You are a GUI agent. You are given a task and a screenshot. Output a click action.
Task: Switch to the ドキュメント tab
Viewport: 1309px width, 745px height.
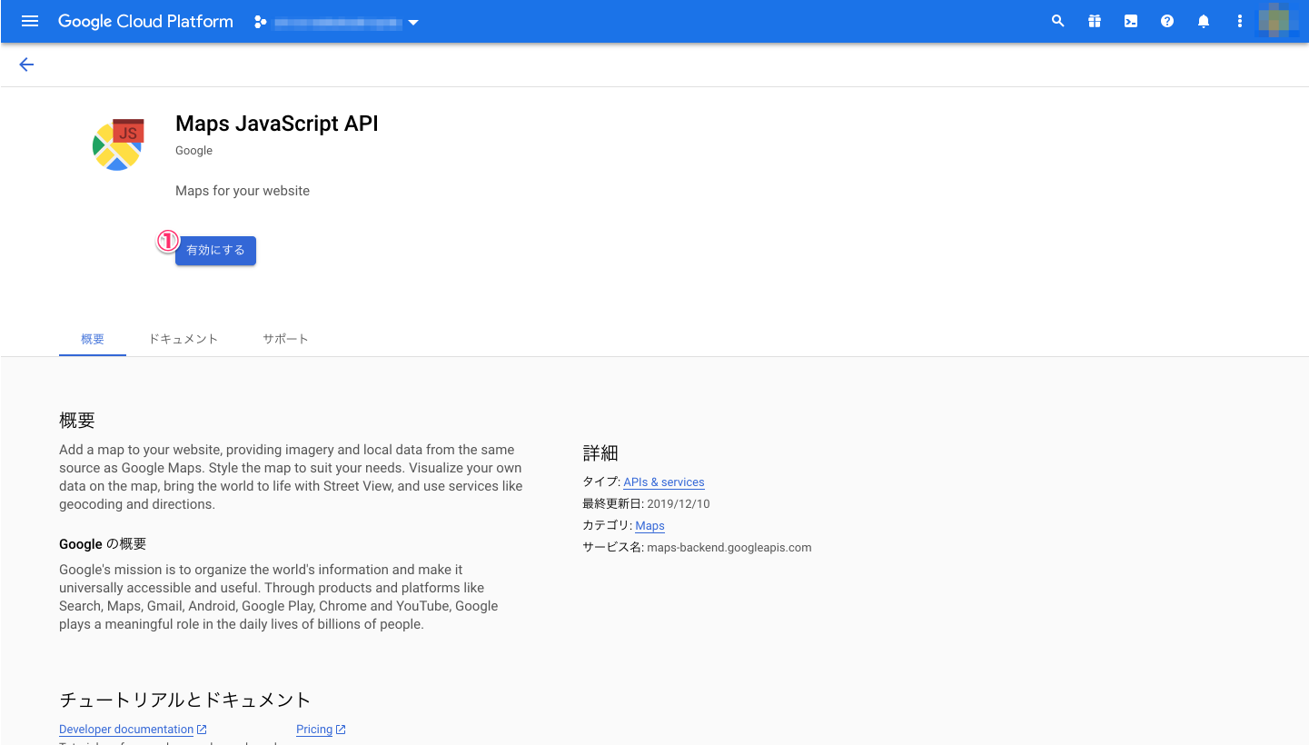pos(183,339)
